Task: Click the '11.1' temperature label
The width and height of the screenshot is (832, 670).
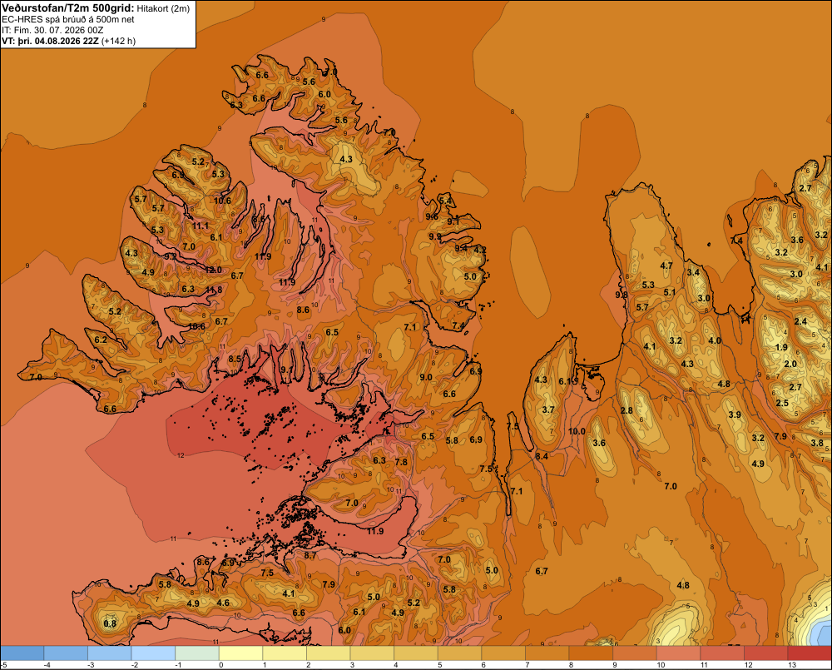Action: click(200, 226)
